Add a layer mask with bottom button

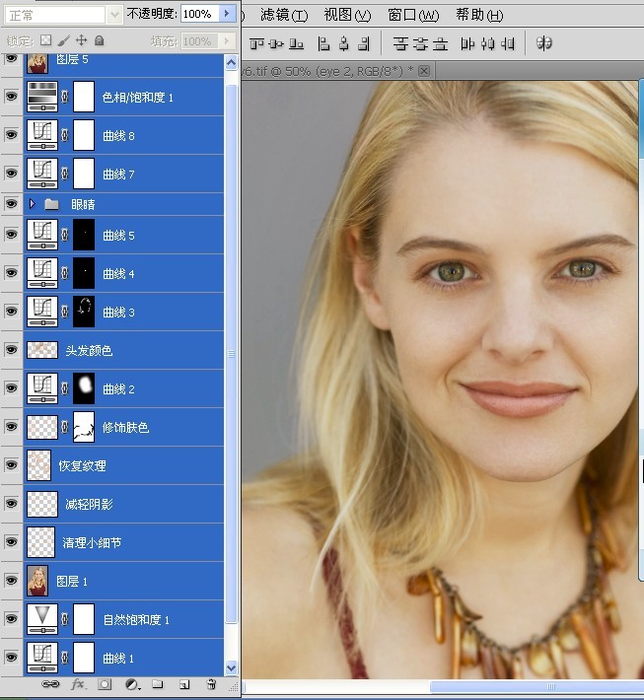pos(105,684)
